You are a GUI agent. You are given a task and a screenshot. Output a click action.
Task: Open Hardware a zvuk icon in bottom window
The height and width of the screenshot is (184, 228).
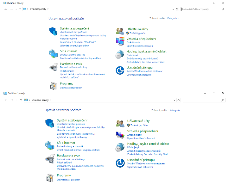tap(50, 159)
